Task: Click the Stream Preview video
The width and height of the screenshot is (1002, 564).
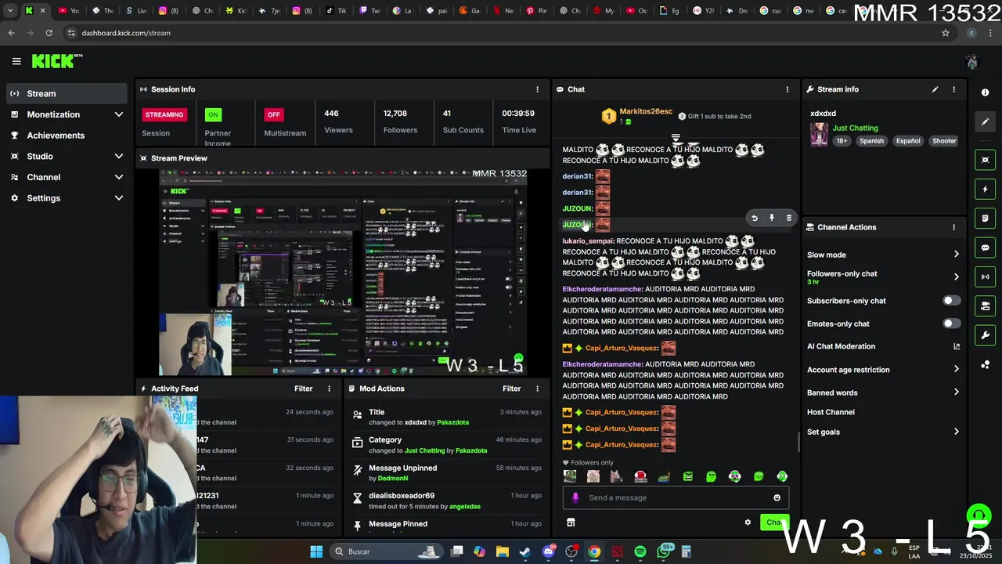Action: point(343,272)
